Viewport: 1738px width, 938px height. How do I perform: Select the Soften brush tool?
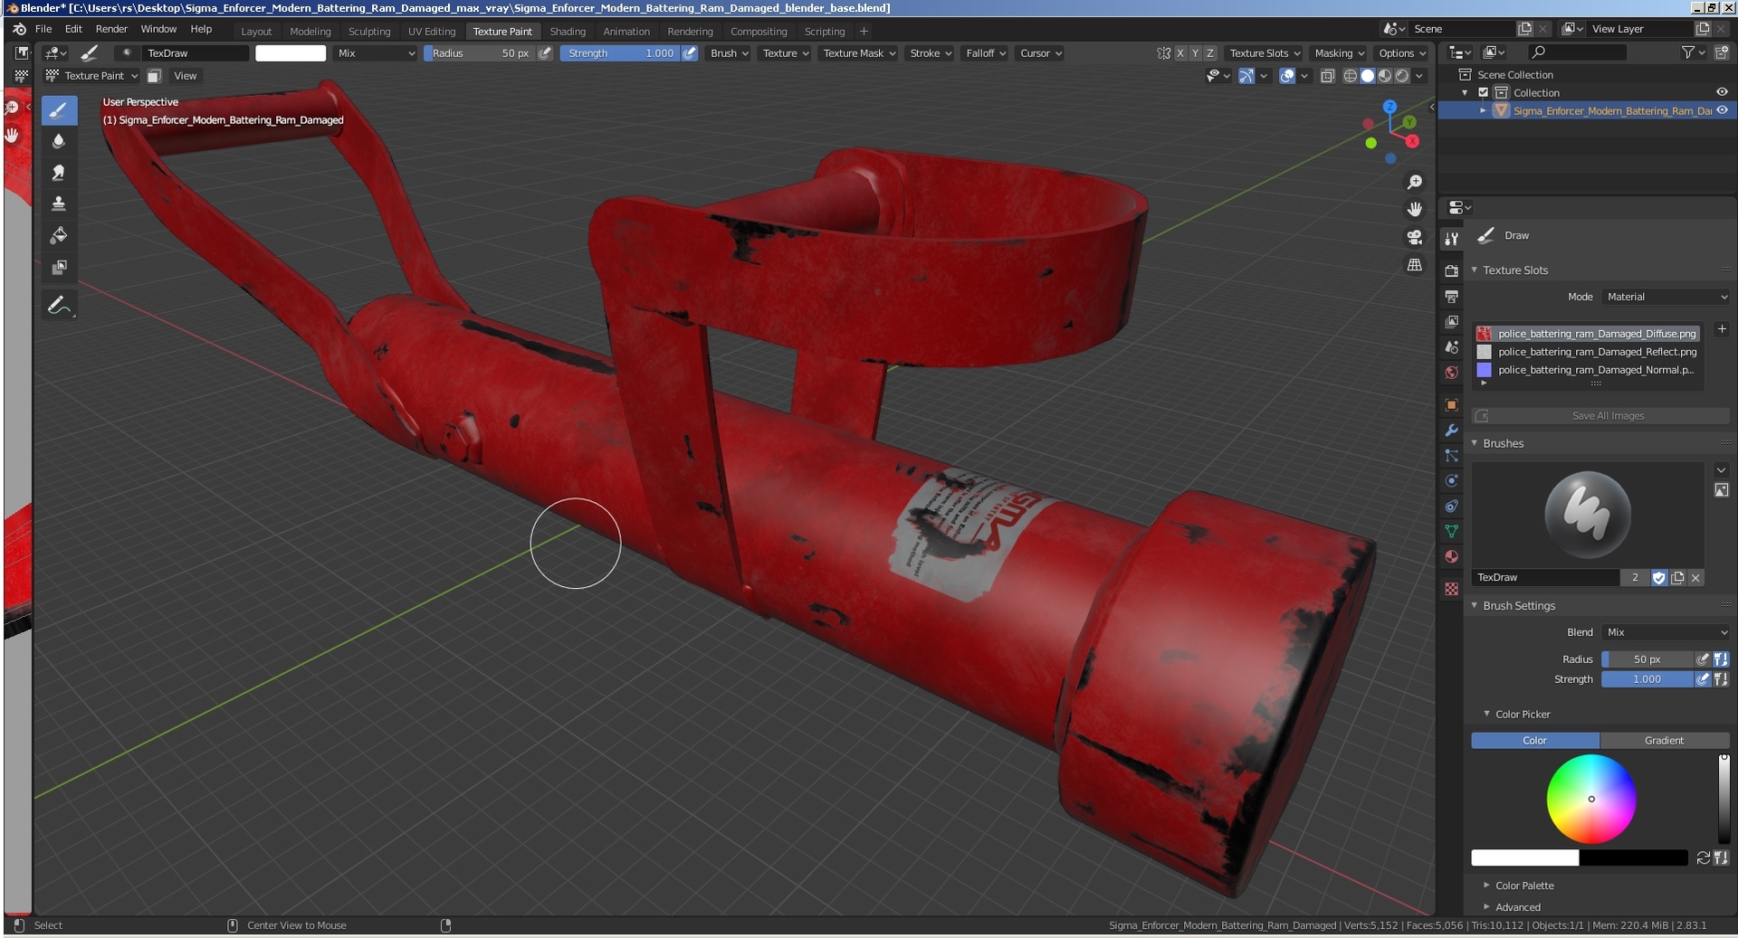(x=60, y=141)
